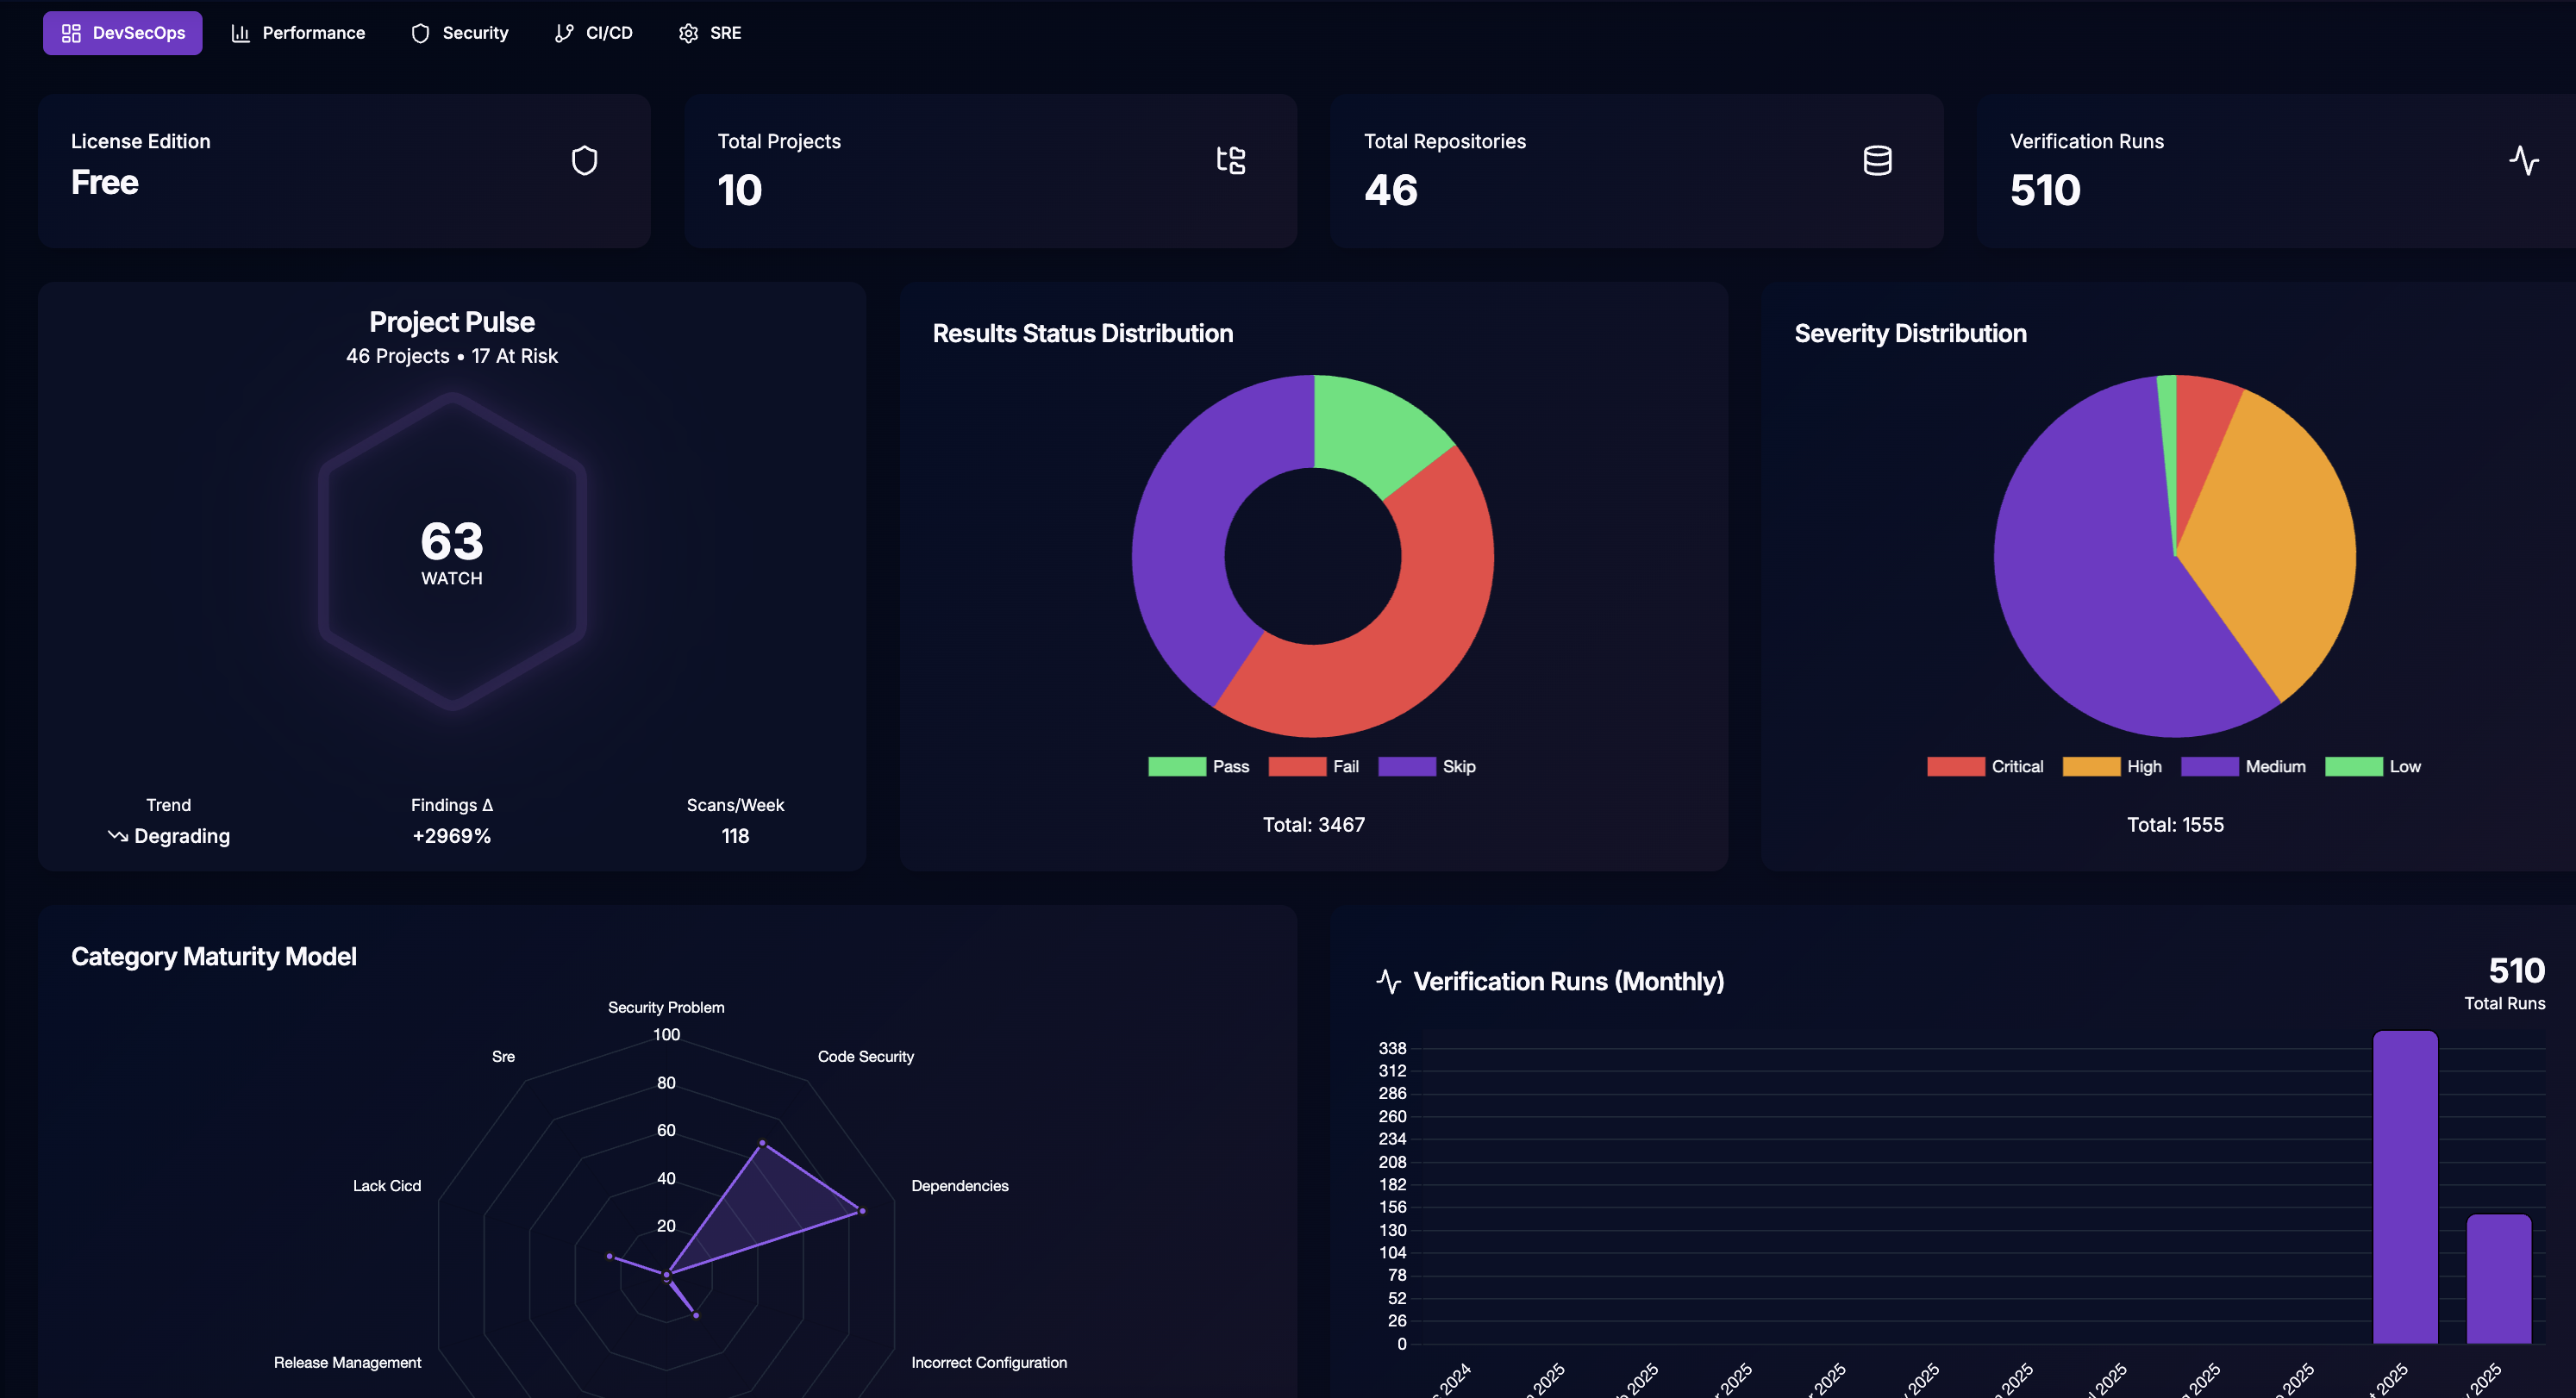
Task: Click the branch icon on Total Projects card
Action: 1231,160
